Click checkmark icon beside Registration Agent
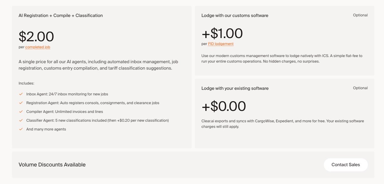The width and height of the screenshot is (384, 184). pyautogui.click(x=21, y=103)
